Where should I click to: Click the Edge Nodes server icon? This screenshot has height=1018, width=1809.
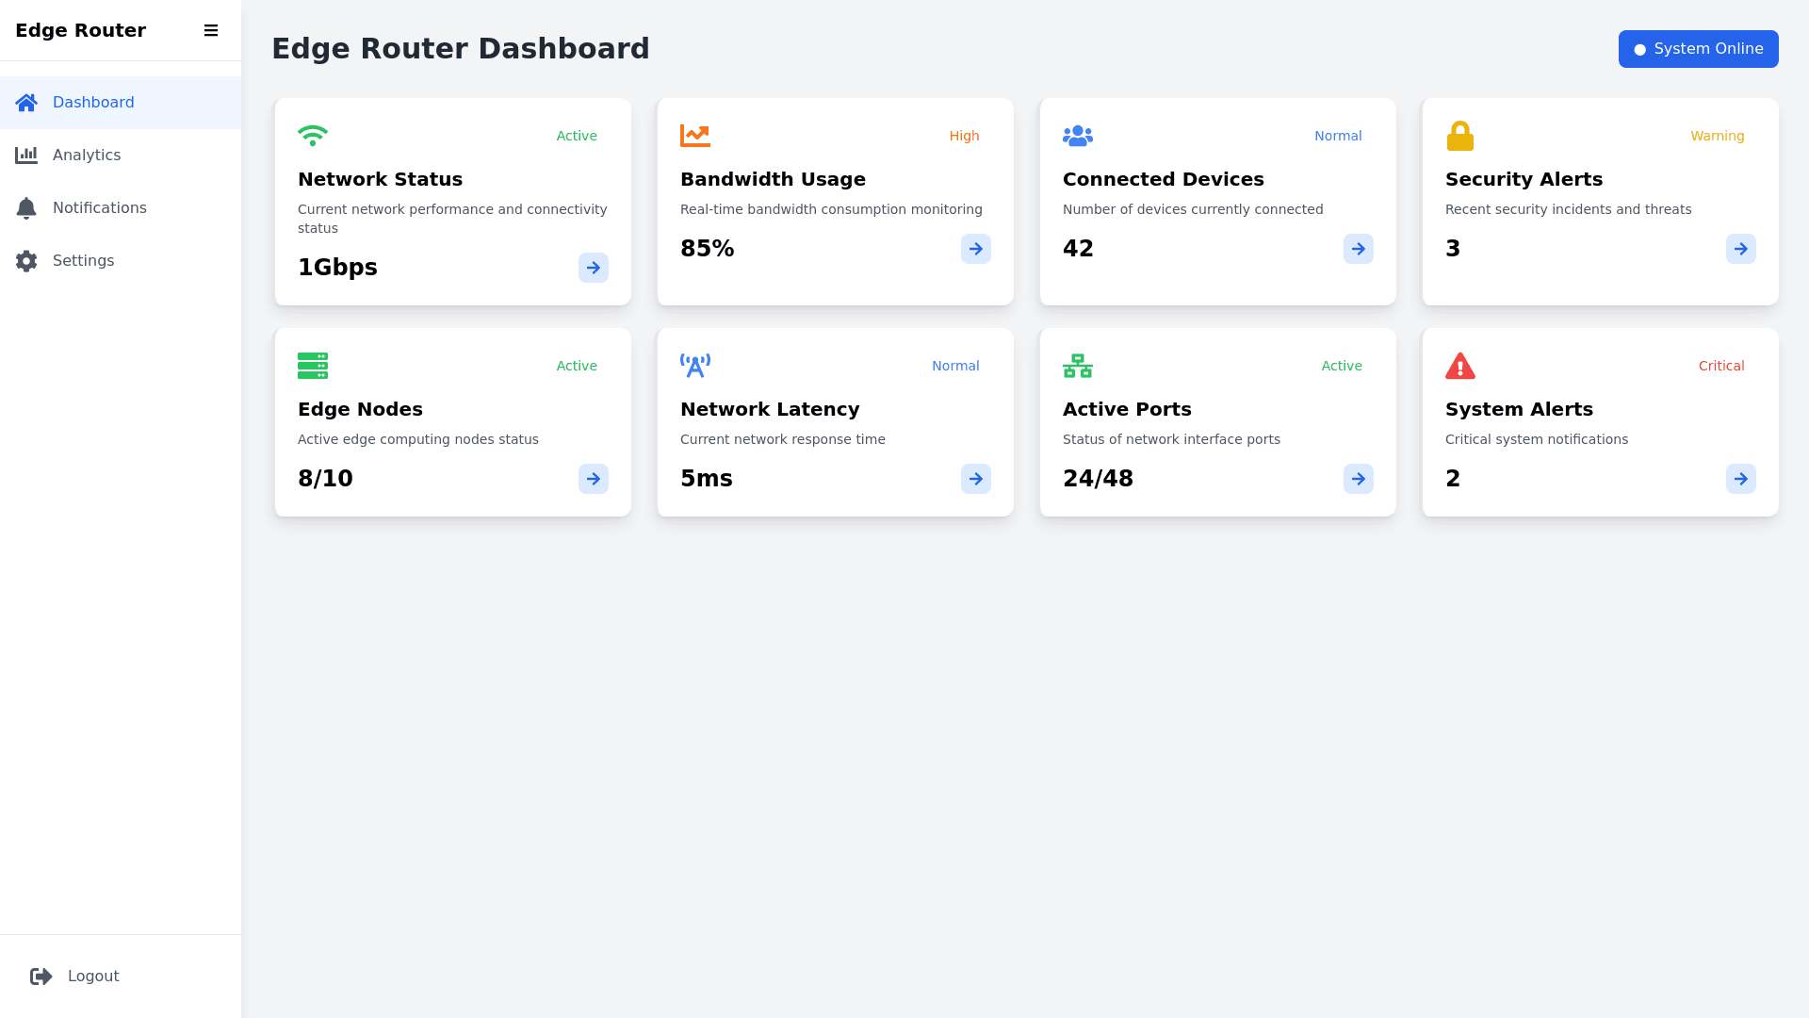313,366
